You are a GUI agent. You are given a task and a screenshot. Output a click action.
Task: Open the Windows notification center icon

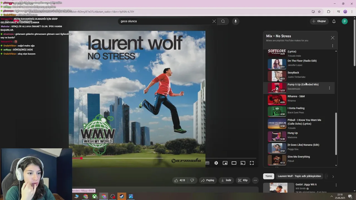tap(350, 196)
